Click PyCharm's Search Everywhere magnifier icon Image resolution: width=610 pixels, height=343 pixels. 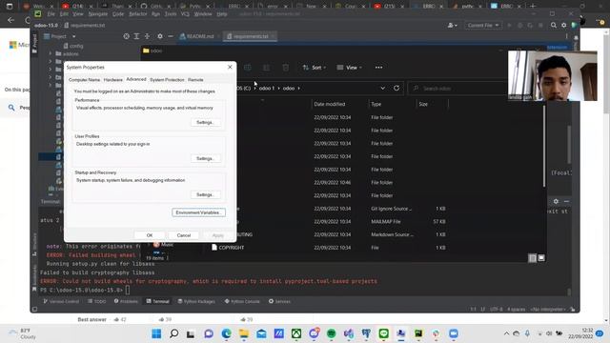point(553,26)
